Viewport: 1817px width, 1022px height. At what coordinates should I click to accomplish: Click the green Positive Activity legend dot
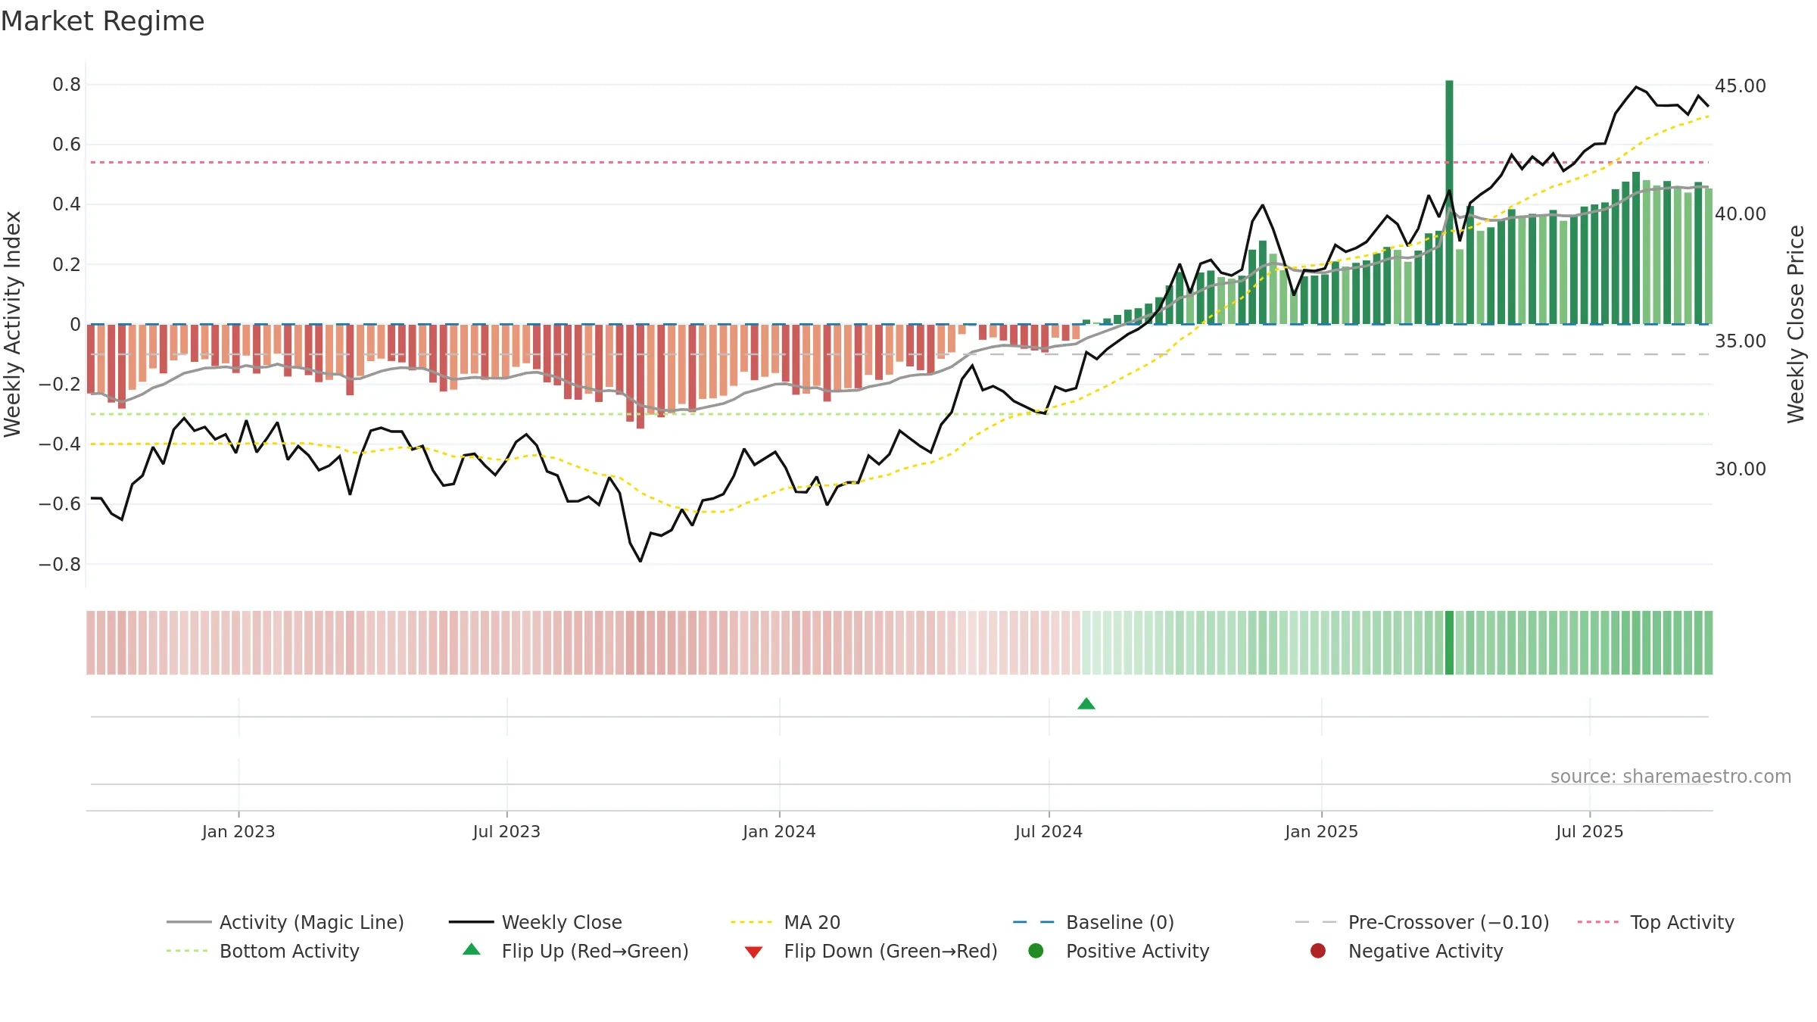click(1036, 950)
